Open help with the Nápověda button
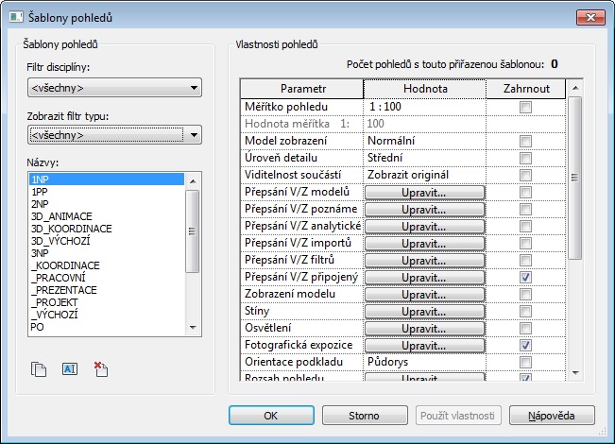 pyautogui.click(x=551, y=415)
